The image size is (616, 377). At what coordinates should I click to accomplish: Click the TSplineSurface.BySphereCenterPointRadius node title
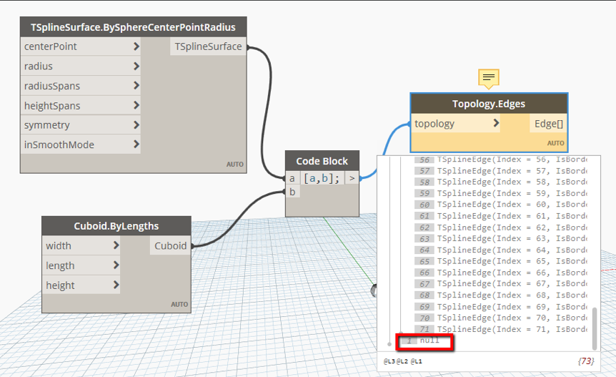point(133,27)
